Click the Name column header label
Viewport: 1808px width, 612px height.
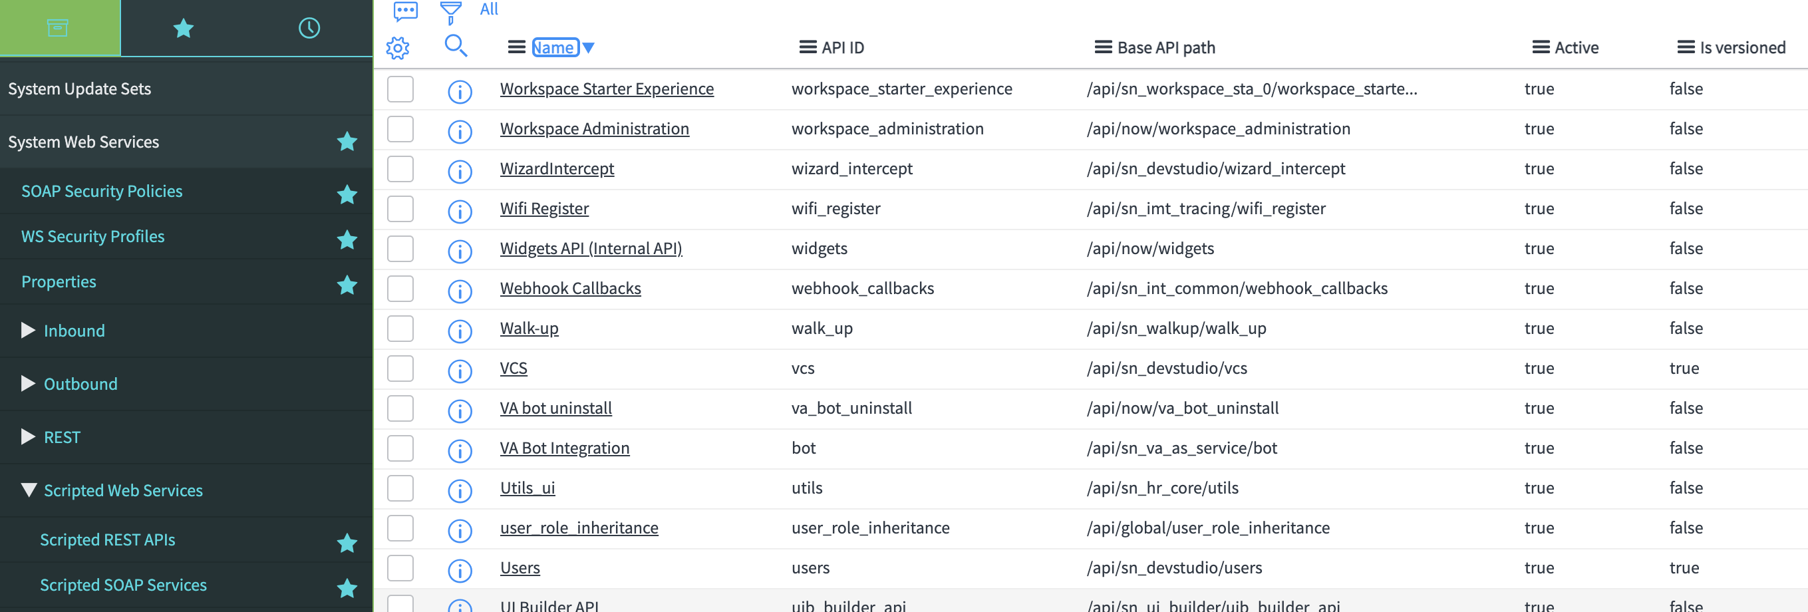click(x=555, y=47)
